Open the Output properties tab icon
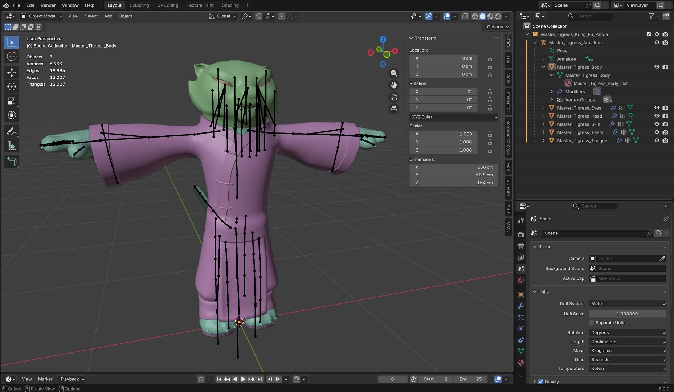Screen dimensions: 674x392 click(x=521, y=246)
